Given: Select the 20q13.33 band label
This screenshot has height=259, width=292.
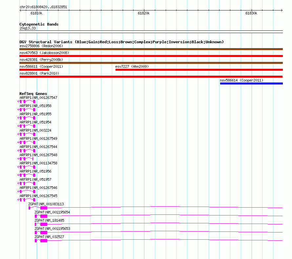Looking at the screenshot, I should [x=28, y=28].
